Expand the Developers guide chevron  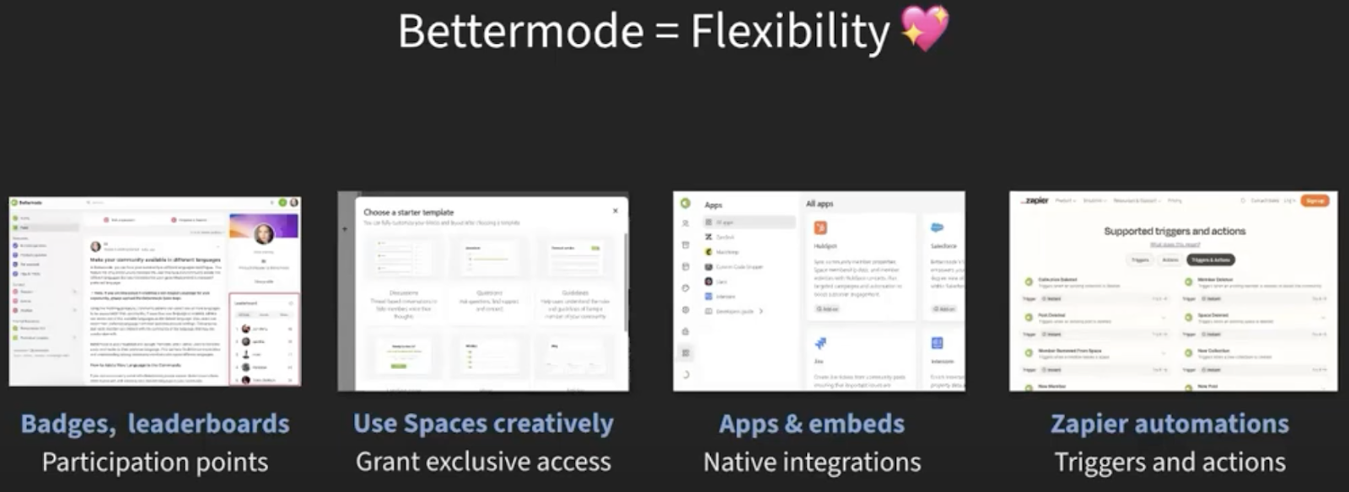[761, 311]
